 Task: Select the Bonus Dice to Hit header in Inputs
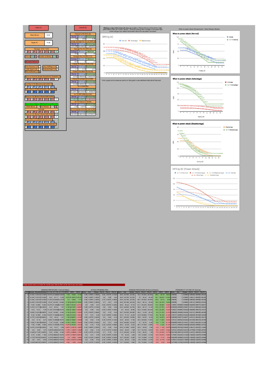[x=38, y=84]
